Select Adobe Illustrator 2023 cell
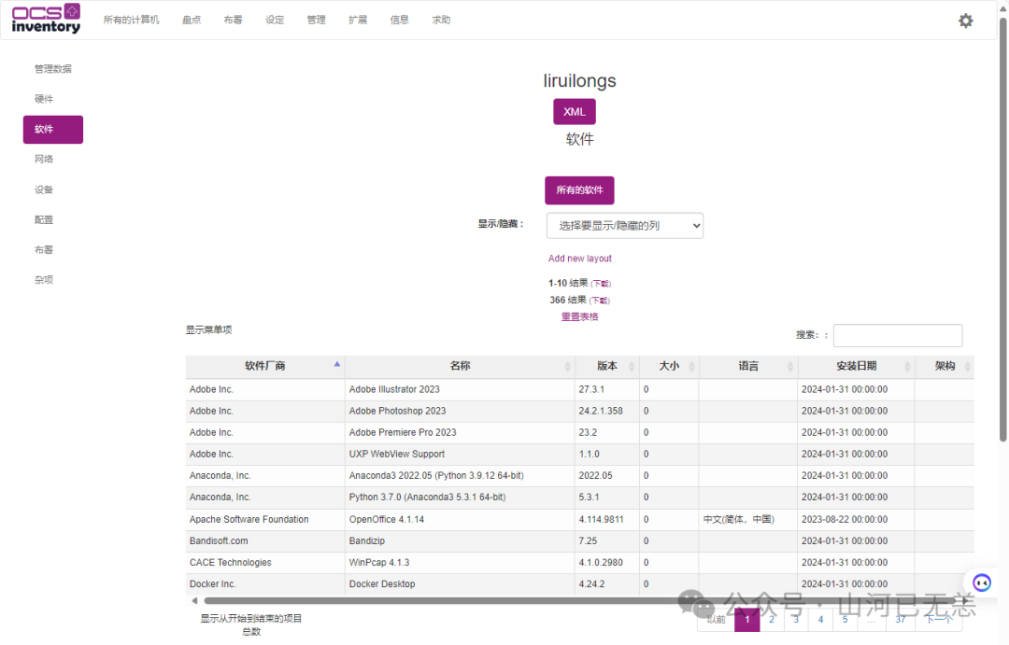 point(460,389)
